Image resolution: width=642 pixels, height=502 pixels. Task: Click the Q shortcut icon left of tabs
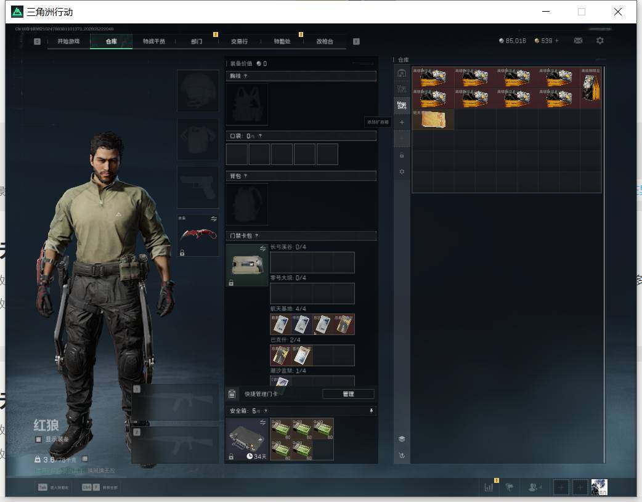coord(37,41)
